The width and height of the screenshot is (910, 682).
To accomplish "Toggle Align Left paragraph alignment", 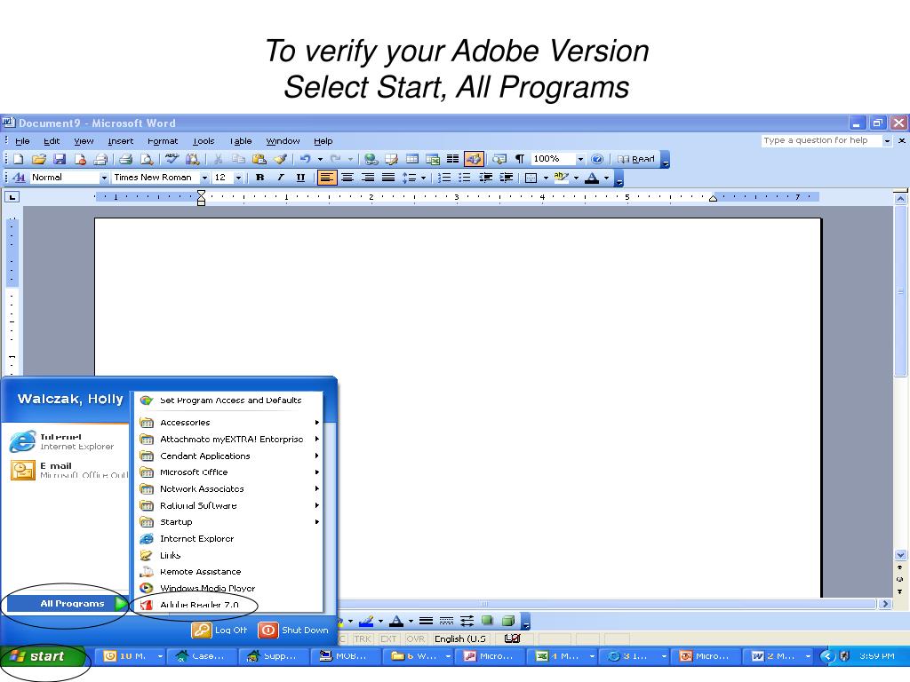I will point(327,178).
